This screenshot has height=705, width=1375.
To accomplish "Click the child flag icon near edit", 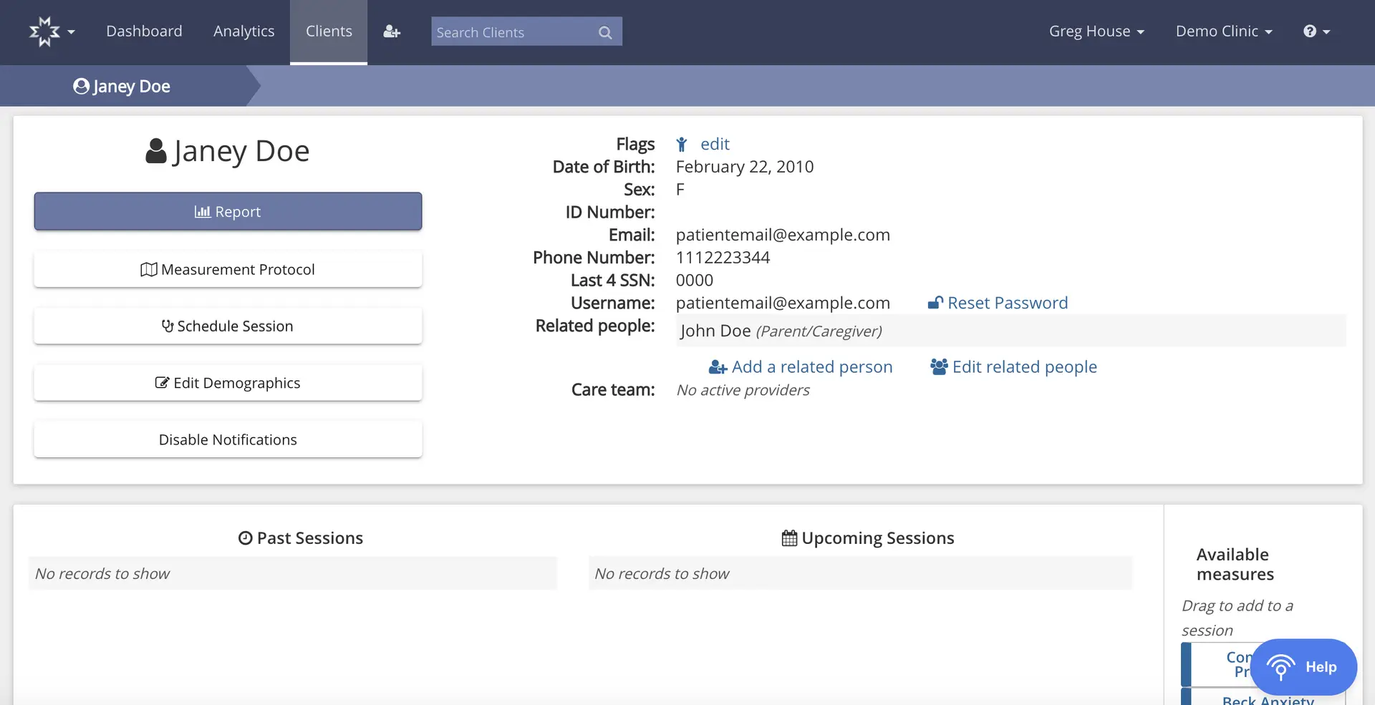I will point(681,144).
